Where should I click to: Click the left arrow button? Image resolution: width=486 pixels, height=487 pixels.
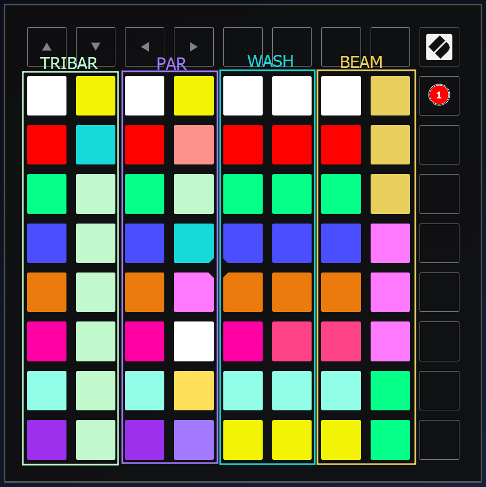tap(145, 47)
